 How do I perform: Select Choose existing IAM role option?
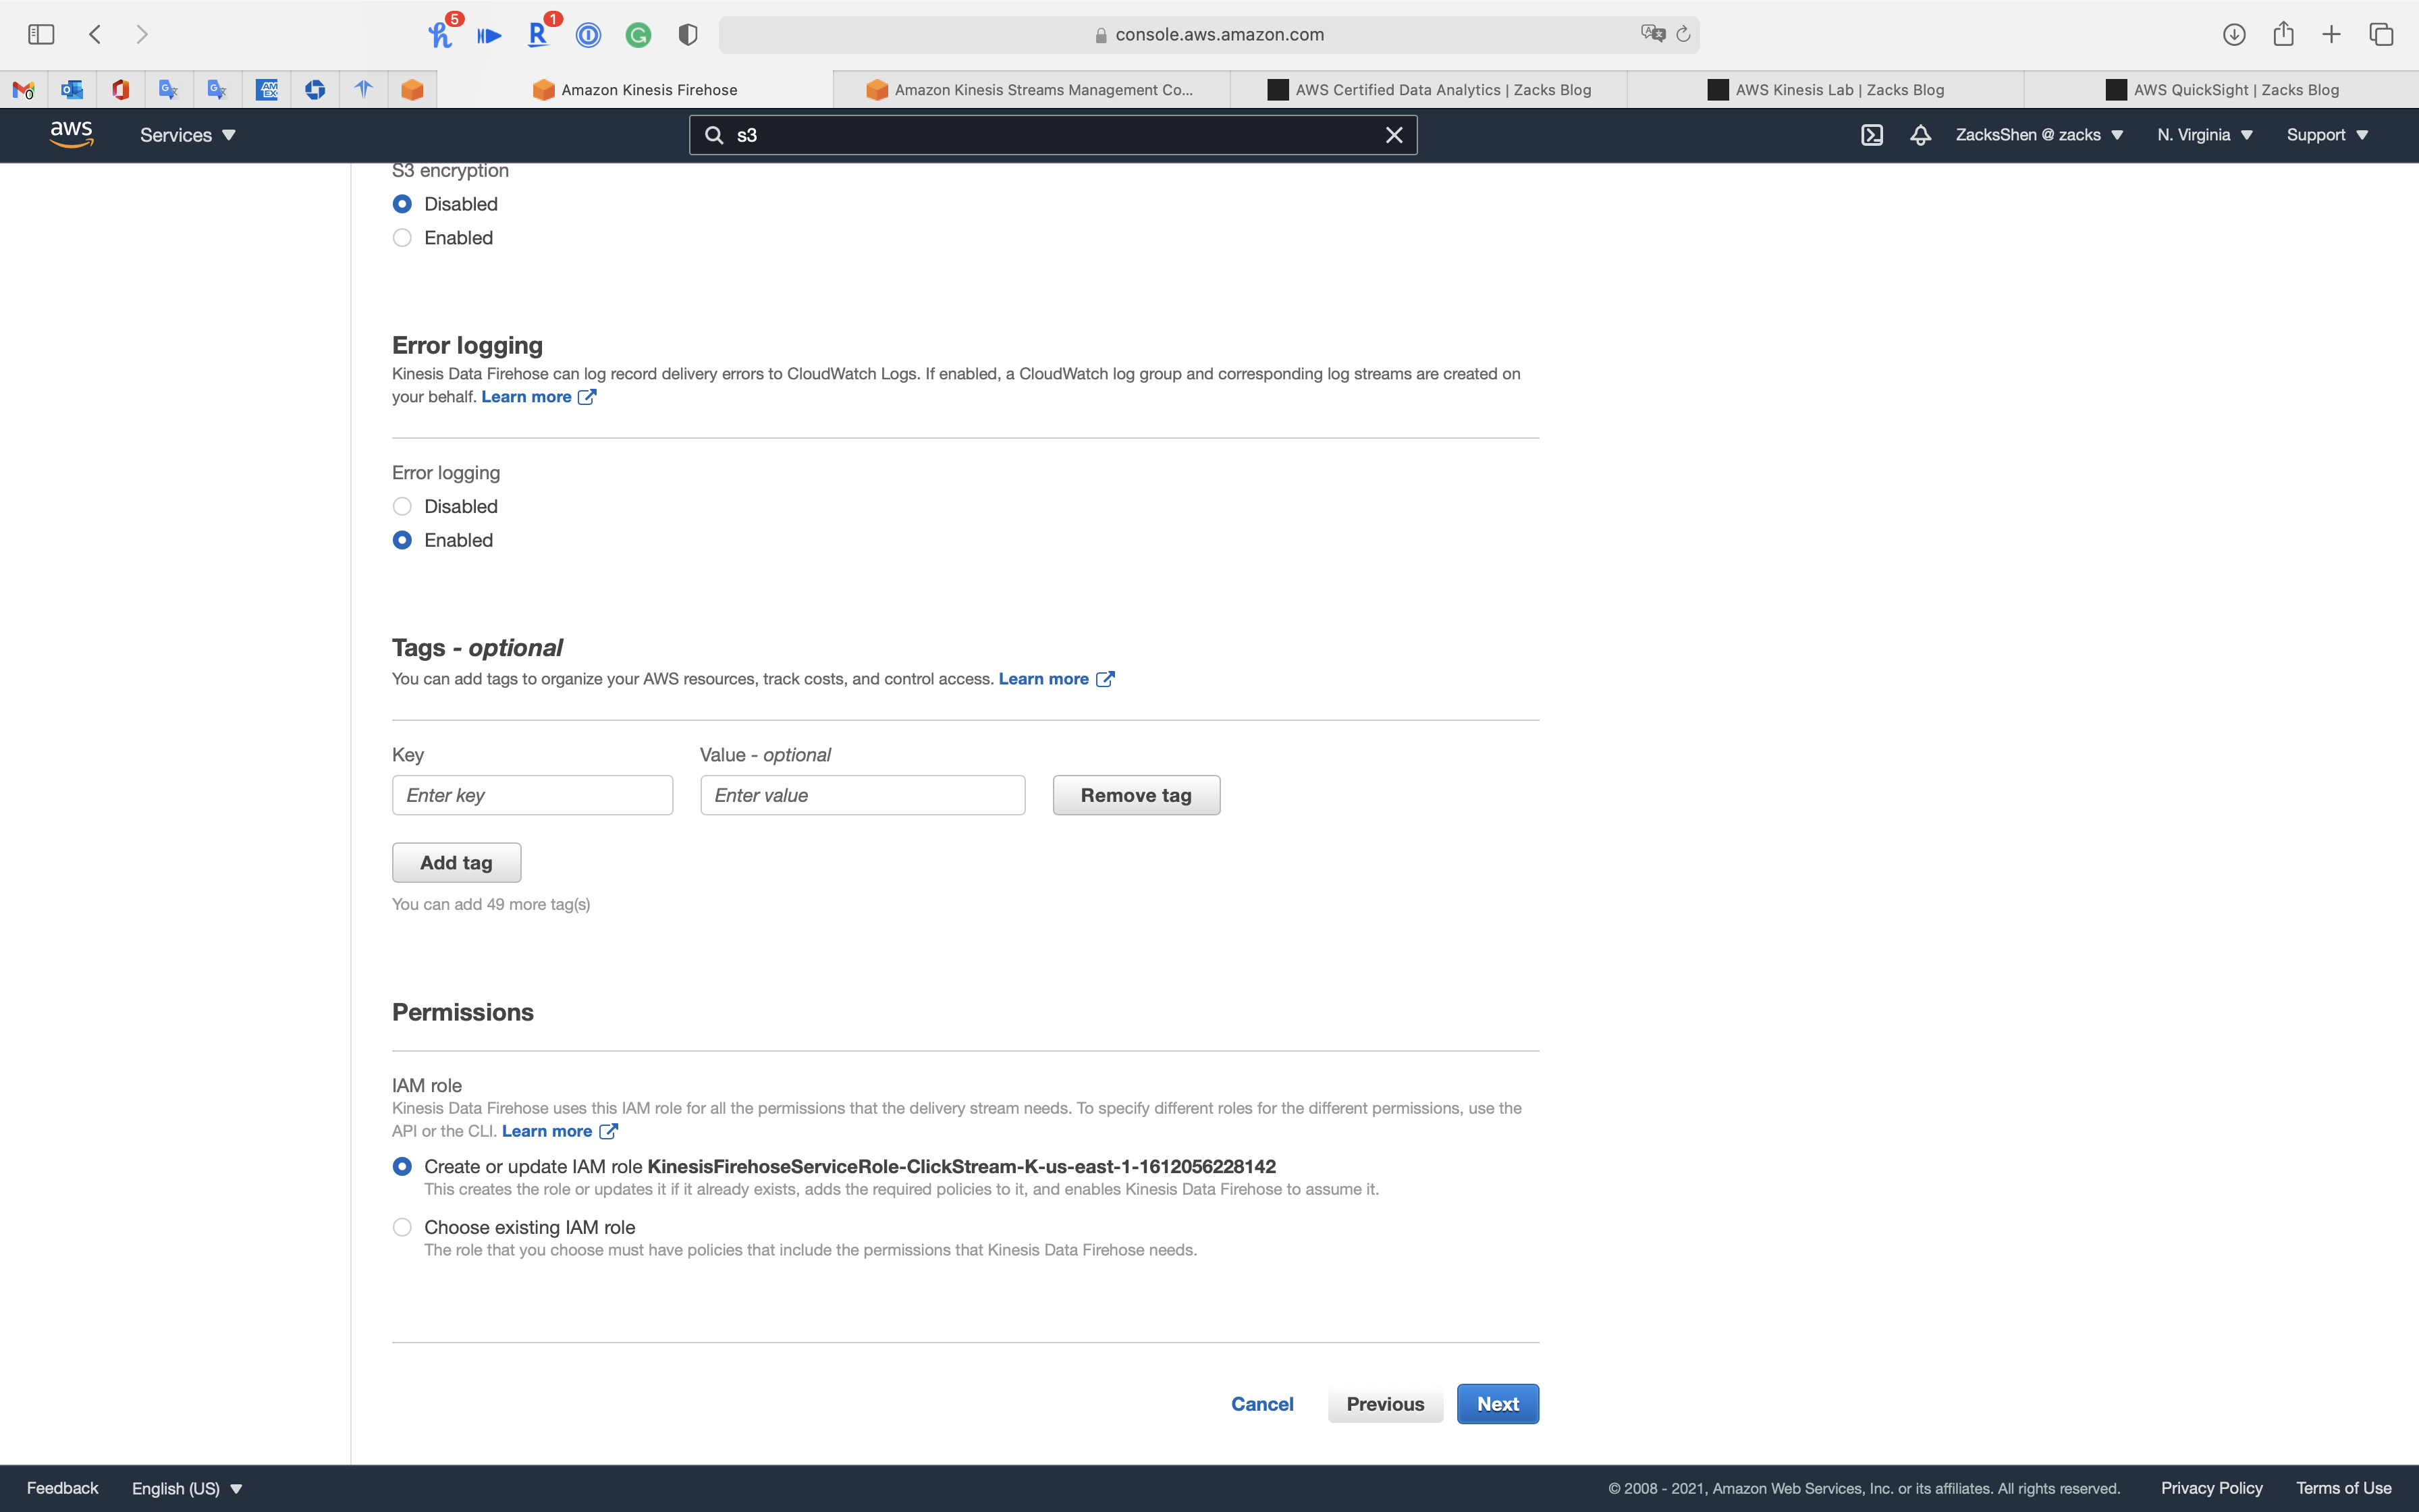click(402, 1227)
